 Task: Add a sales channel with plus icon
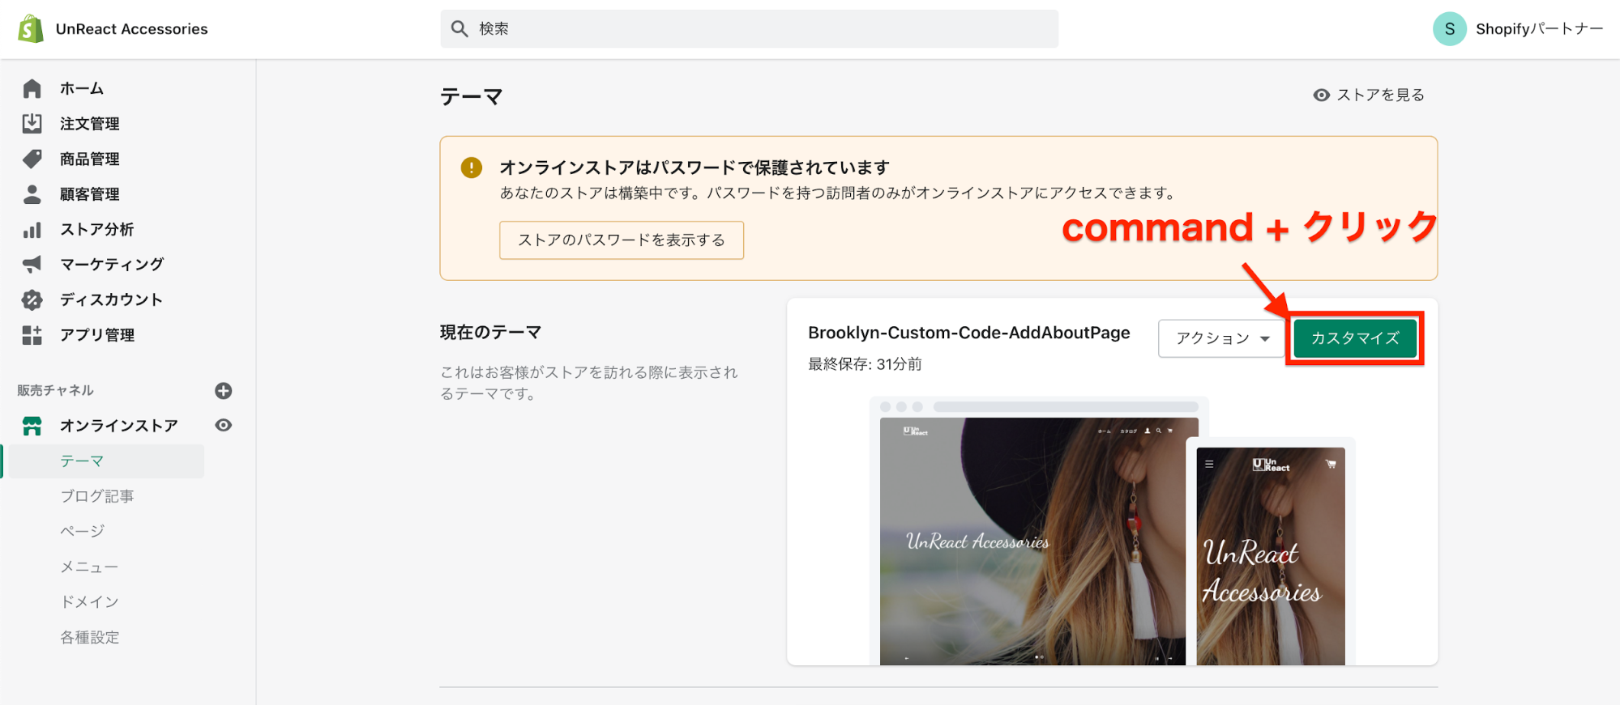pos(224,391)
